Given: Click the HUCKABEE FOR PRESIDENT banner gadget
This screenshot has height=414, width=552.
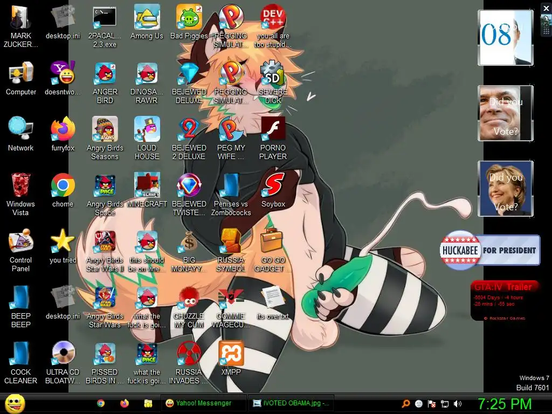Looking at the screenshot, I should click(x=490, y=250).
